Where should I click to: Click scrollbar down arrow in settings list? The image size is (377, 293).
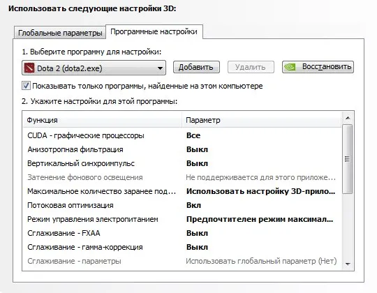[348, 264]
